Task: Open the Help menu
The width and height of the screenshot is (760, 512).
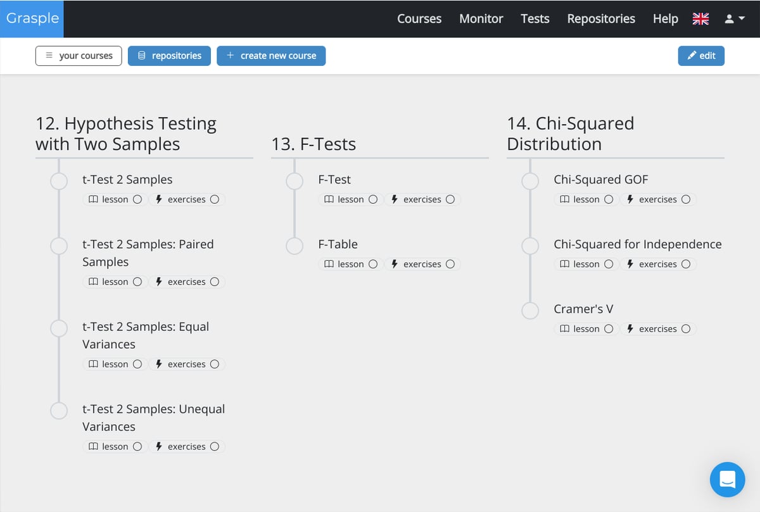Action: (665, 19)
